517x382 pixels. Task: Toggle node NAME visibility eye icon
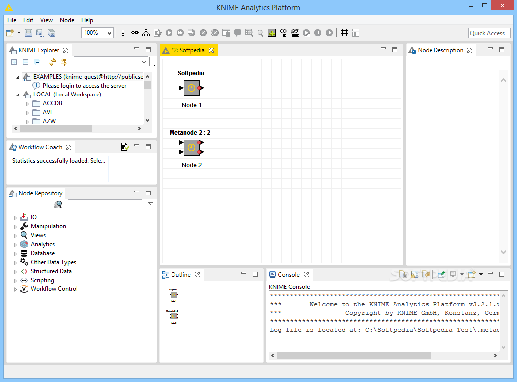click(295, 33)
